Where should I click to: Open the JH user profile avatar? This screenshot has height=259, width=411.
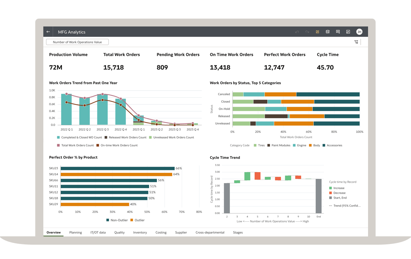(x=359, y=32)
